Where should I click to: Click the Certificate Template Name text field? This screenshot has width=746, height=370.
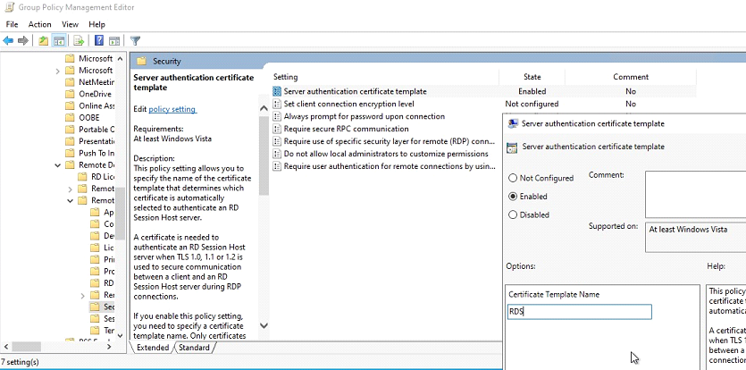(x=579, y=312)
